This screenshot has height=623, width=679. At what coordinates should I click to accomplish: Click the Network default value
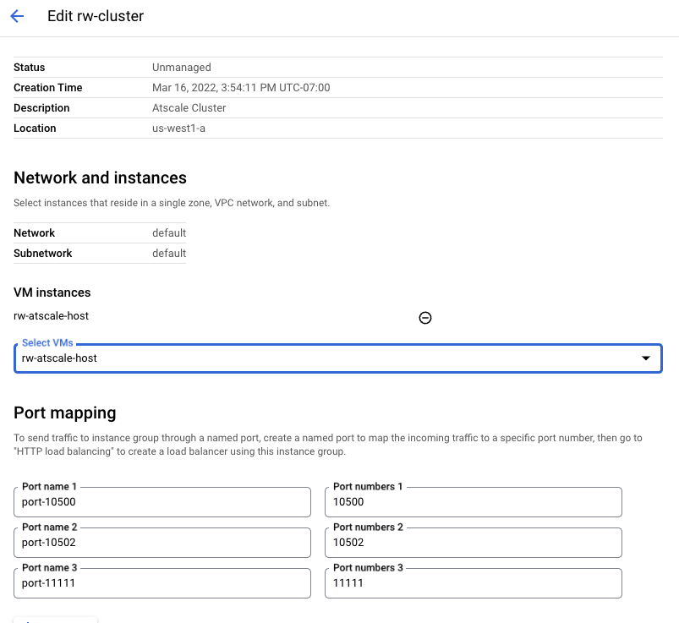point(169,233)
